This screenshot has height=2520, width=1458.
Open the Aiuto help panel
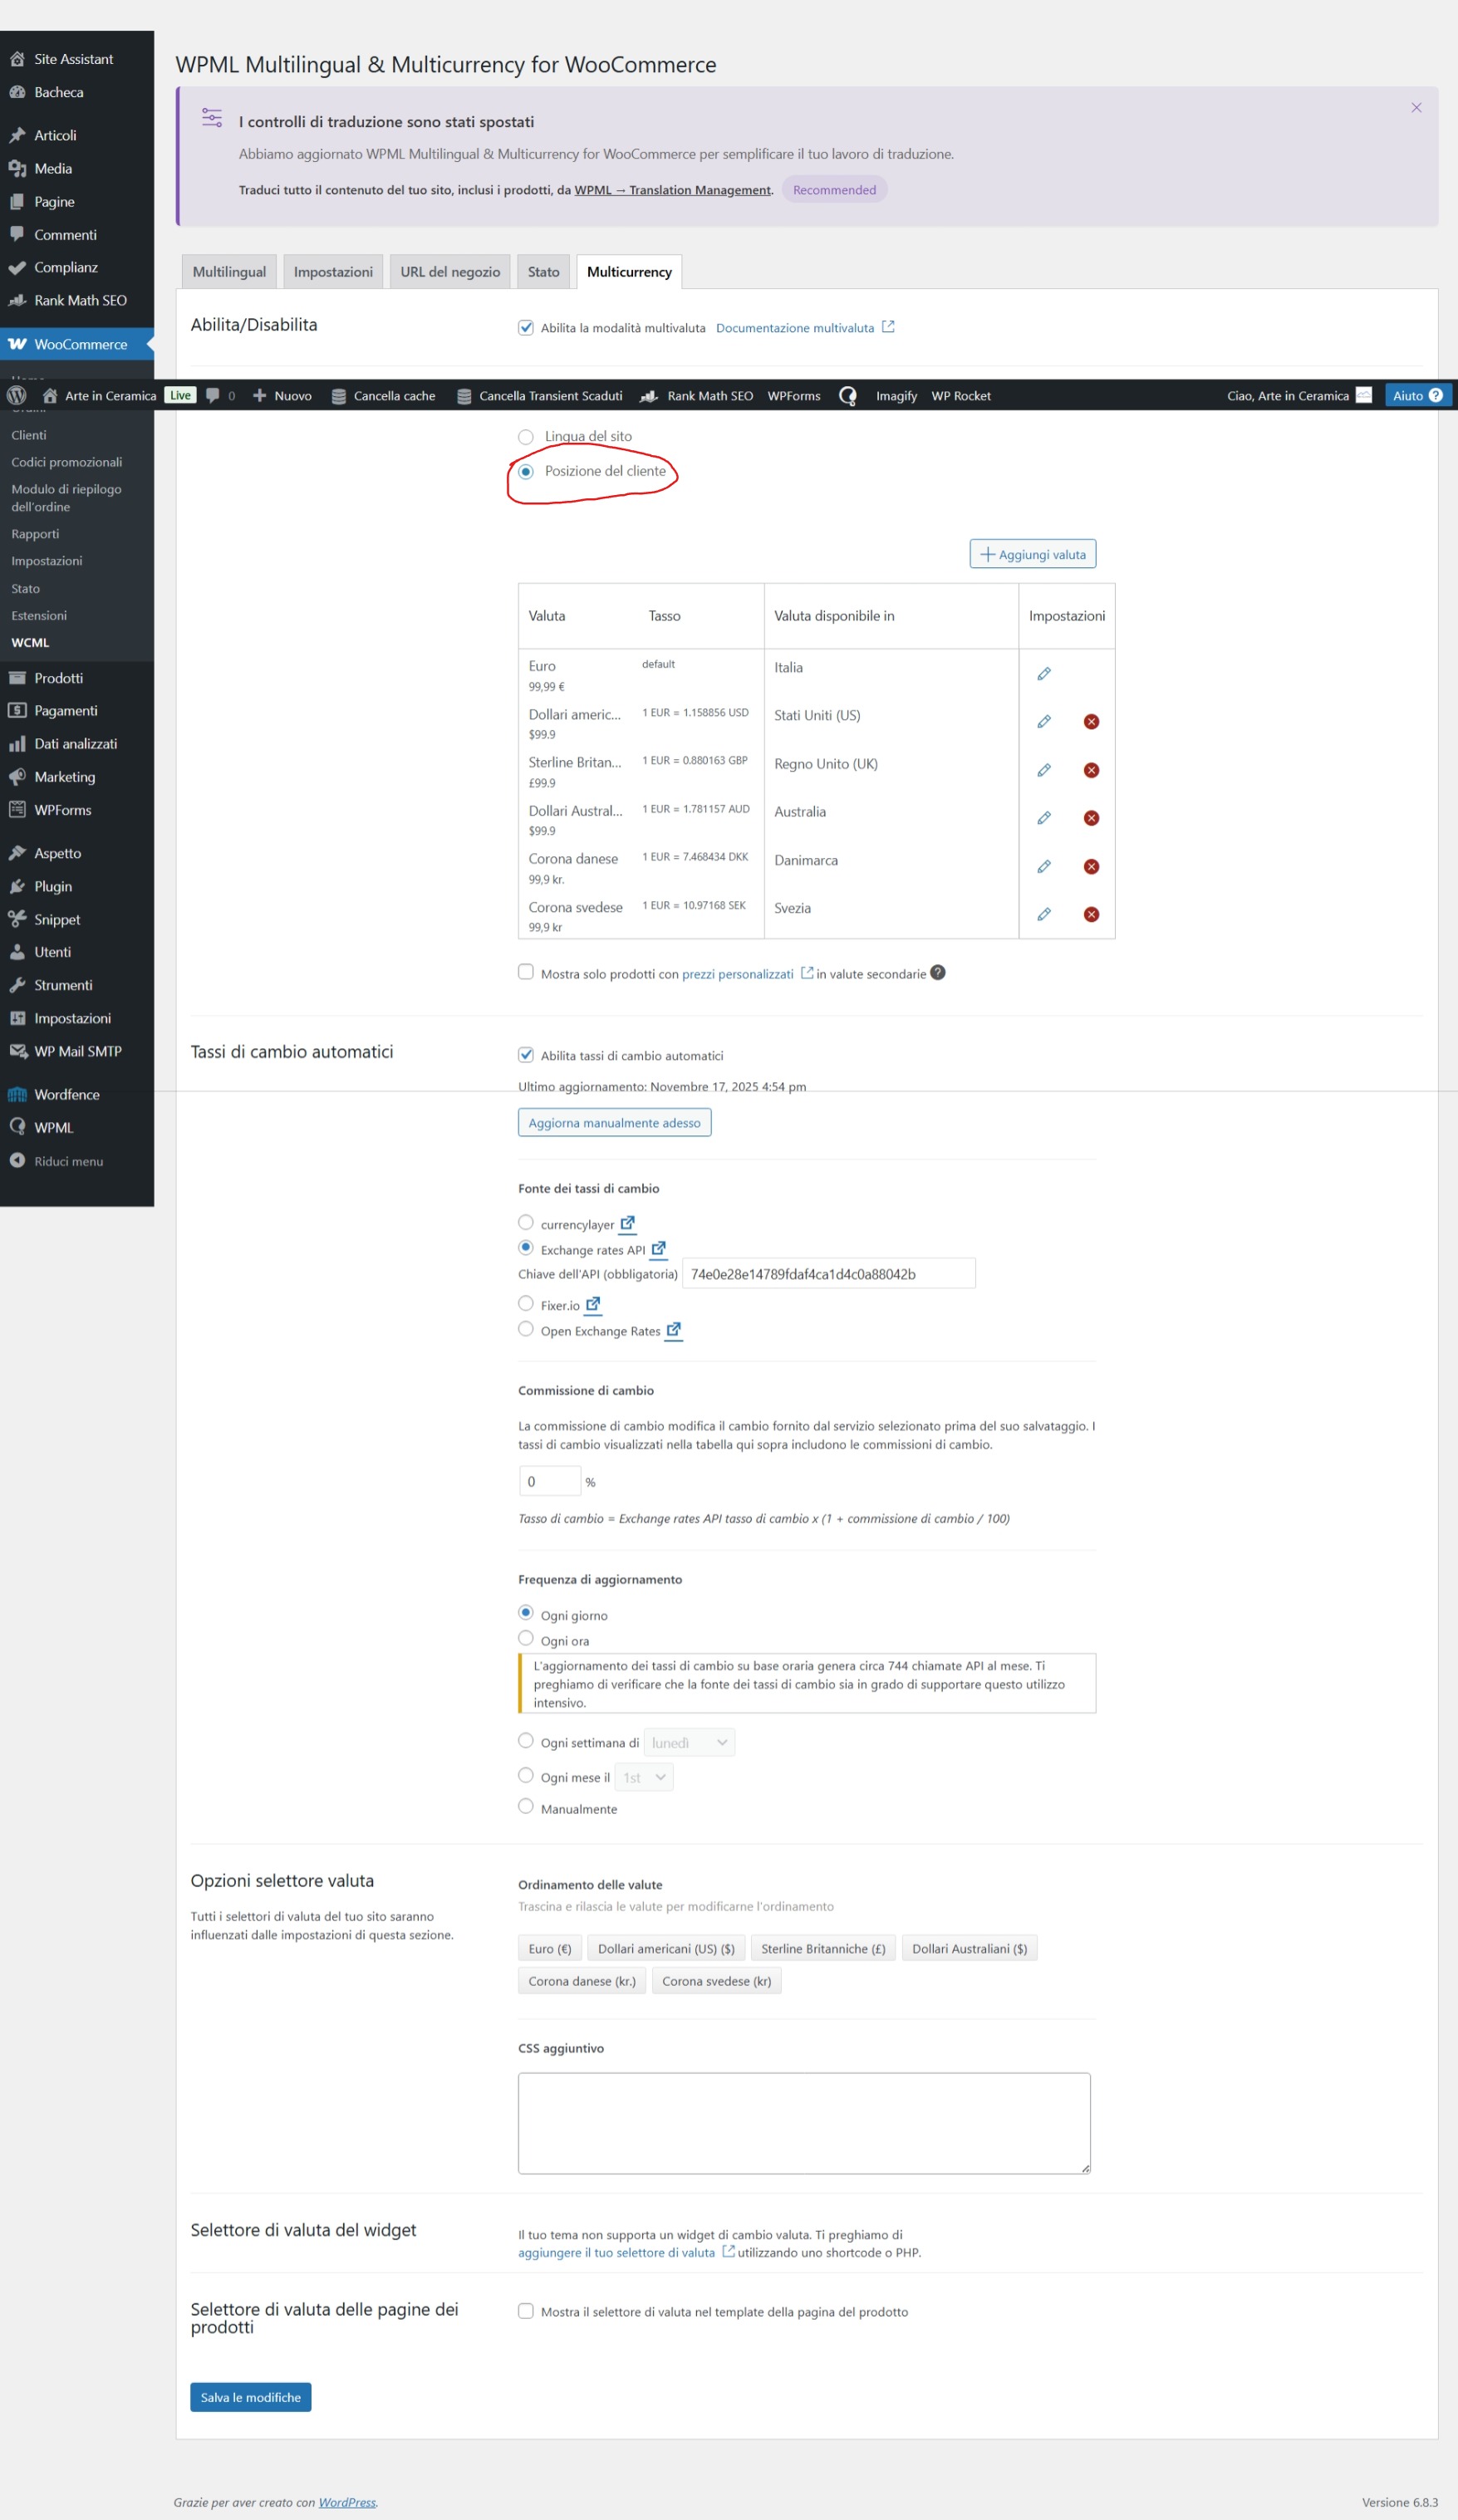(1418, 395)
